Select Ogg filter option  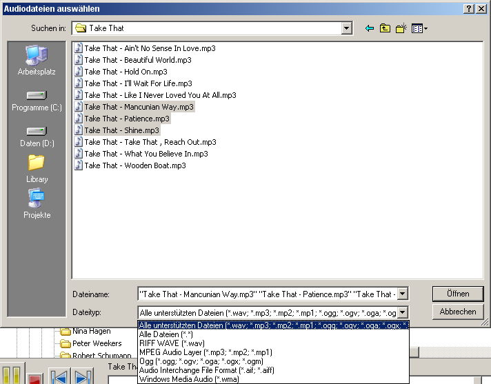point(273,361)
